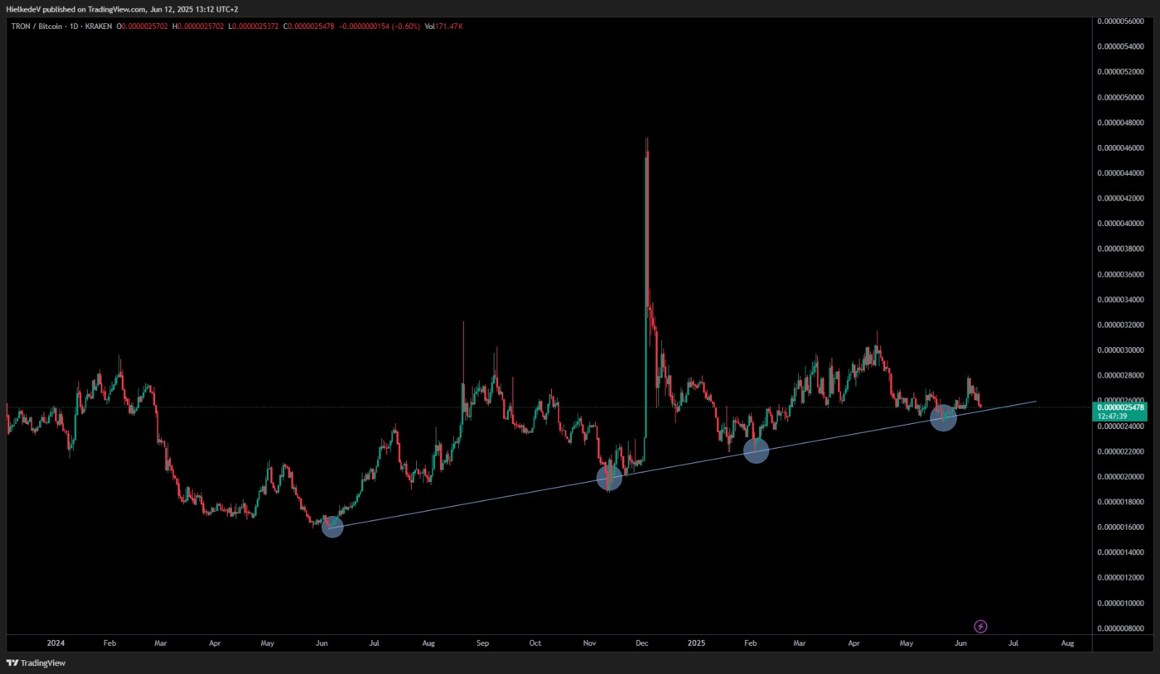Select the trendline circle near late May 2025

point(943,417)
